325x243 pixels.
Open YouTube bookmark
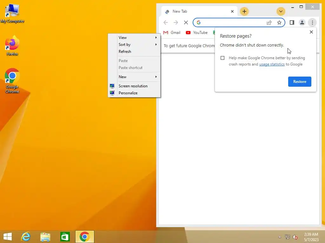point(196,33)
